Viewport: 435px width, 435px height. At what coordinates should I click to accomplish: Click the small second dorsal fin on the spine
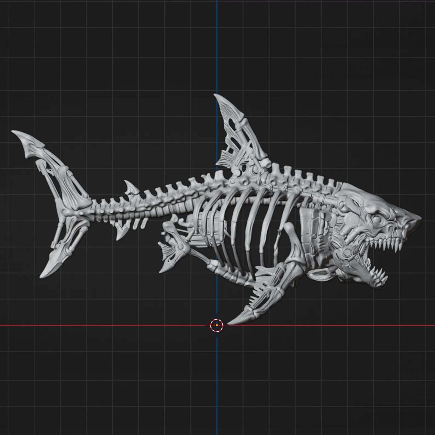131,188
